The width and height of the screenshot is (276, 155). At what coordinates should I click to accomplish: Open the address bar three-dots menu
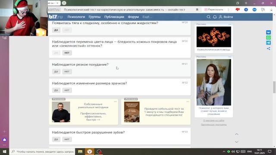pos(228,9)
